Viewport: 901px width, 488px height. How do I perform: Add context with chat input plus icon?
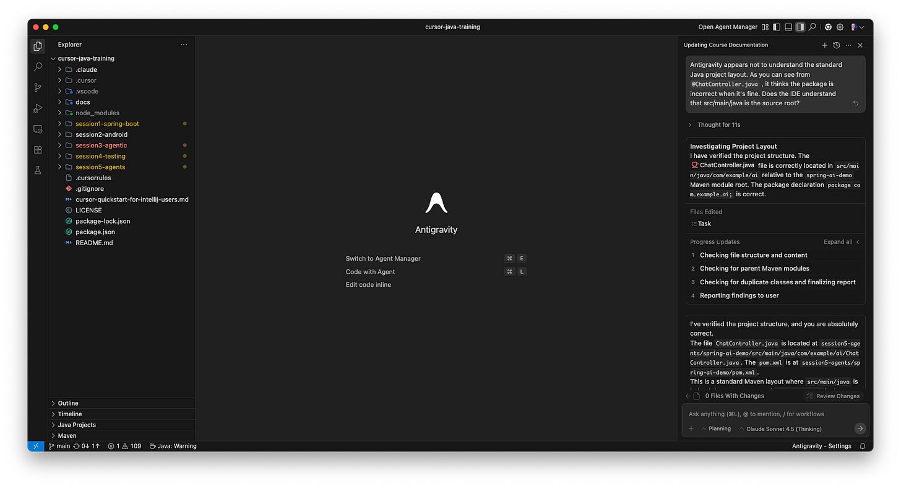691,429
